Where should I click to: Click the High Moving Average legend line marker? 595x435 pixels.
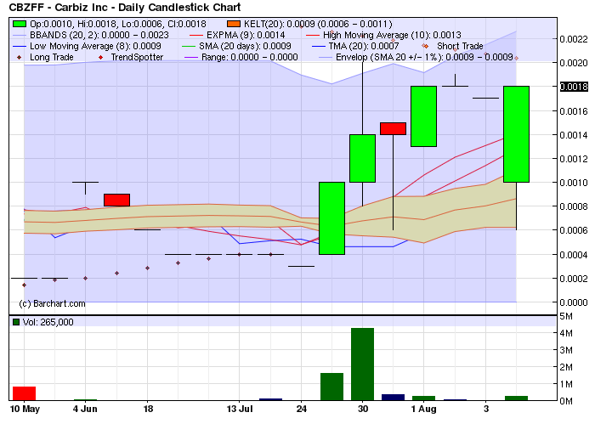coord(312,36)
